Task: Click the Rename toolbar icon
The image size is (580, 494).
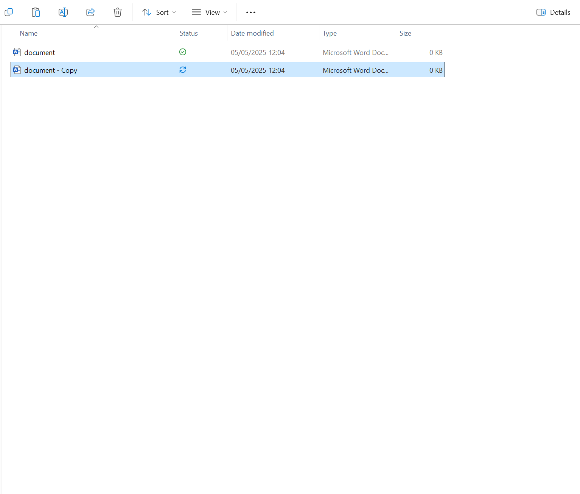Action: click(x=63, y=12)
